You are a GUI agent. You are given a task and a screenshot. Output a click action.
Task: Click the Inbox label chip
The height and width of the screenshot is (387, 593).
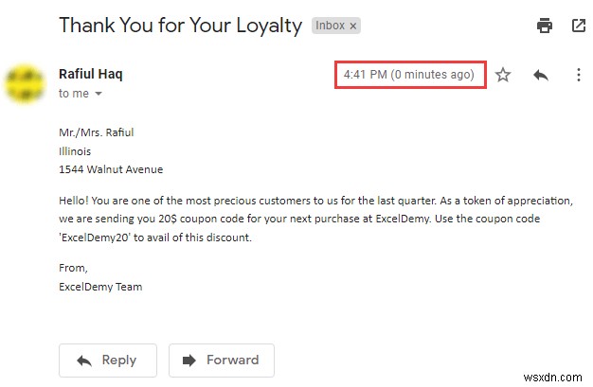[332, 26]
